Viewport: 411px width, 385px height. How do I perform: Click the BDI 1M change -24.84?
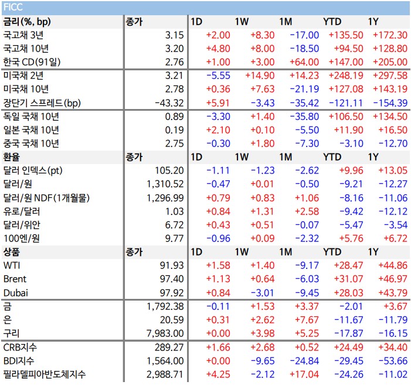click(x=304, y=361)
